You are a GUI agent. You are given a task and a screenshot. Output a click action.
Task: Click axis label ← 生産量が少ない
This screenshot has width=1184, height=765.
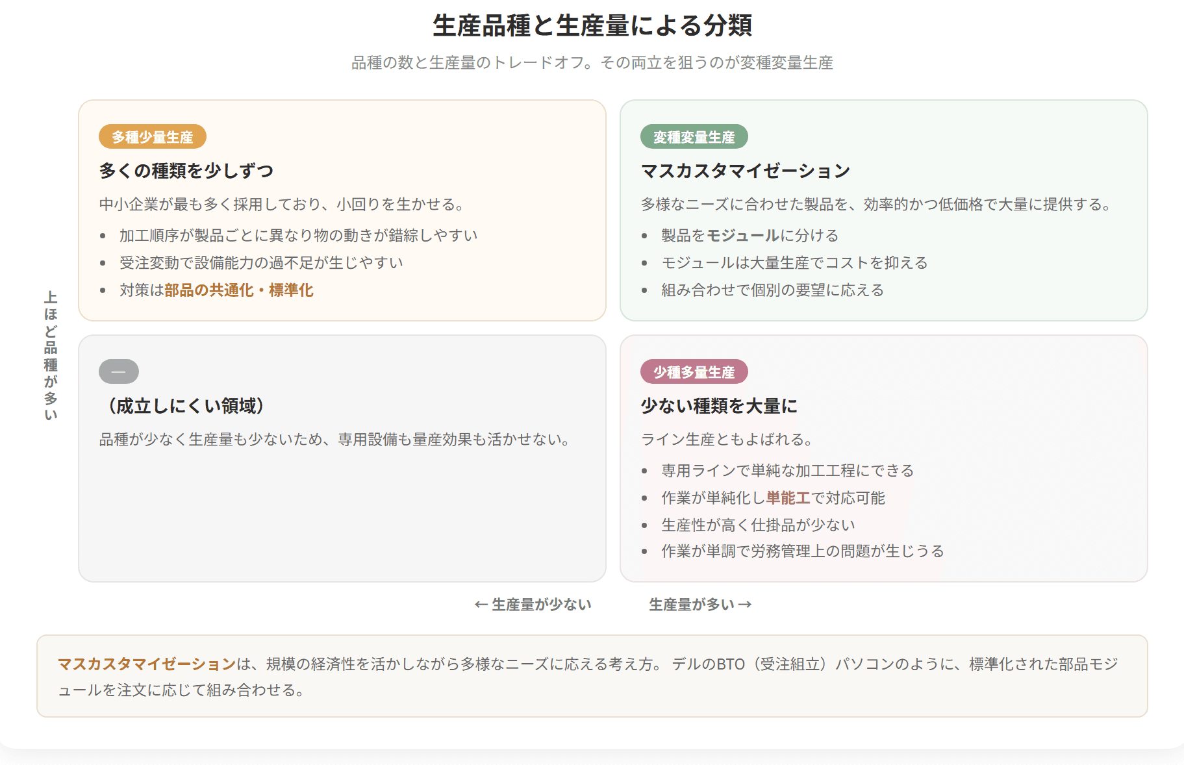tap(533, 605)
